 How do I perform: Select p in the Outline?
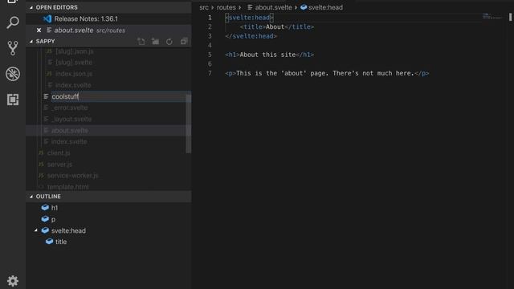pyautogui.click(x=53, y=219)
